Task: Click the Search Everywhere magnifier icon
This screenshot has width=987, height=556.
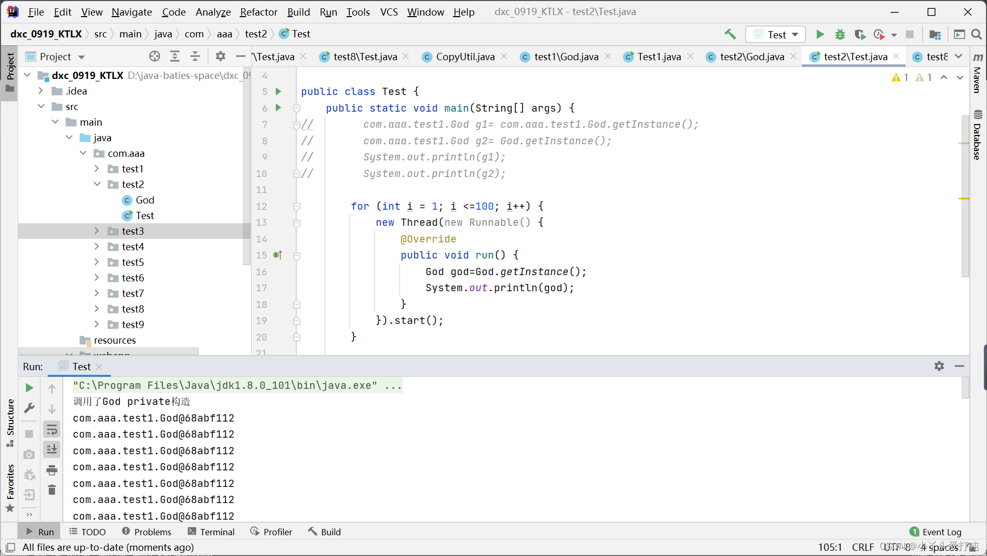Action: tap(976, 34)
